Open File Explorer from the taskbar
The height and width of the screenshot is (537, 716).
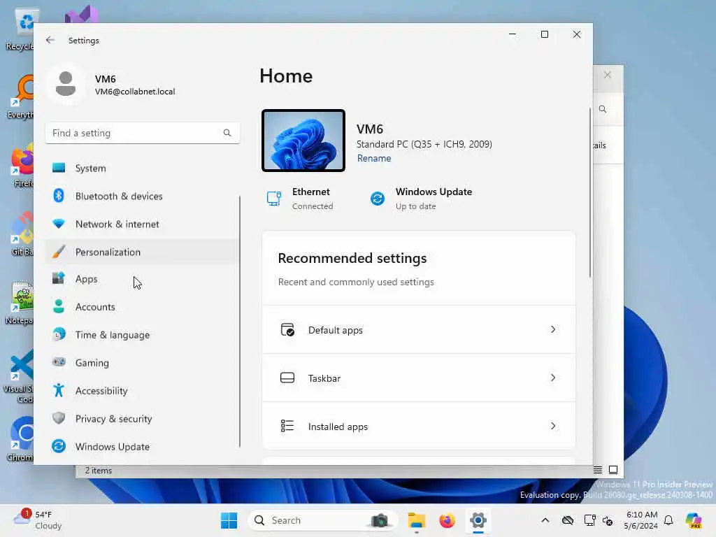417,520
